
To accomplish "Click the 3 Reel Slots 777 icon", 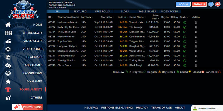I will (x=9, y=33).
